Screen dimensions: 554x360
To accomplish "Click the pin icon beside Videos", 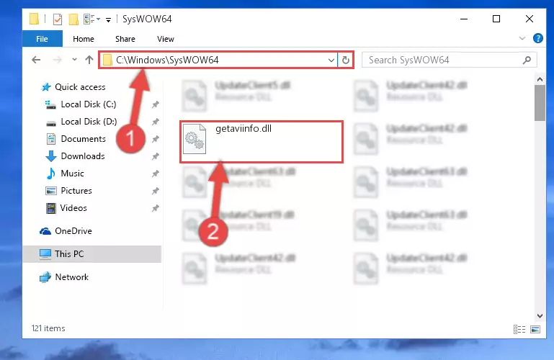I will click(x=155, y=208).
